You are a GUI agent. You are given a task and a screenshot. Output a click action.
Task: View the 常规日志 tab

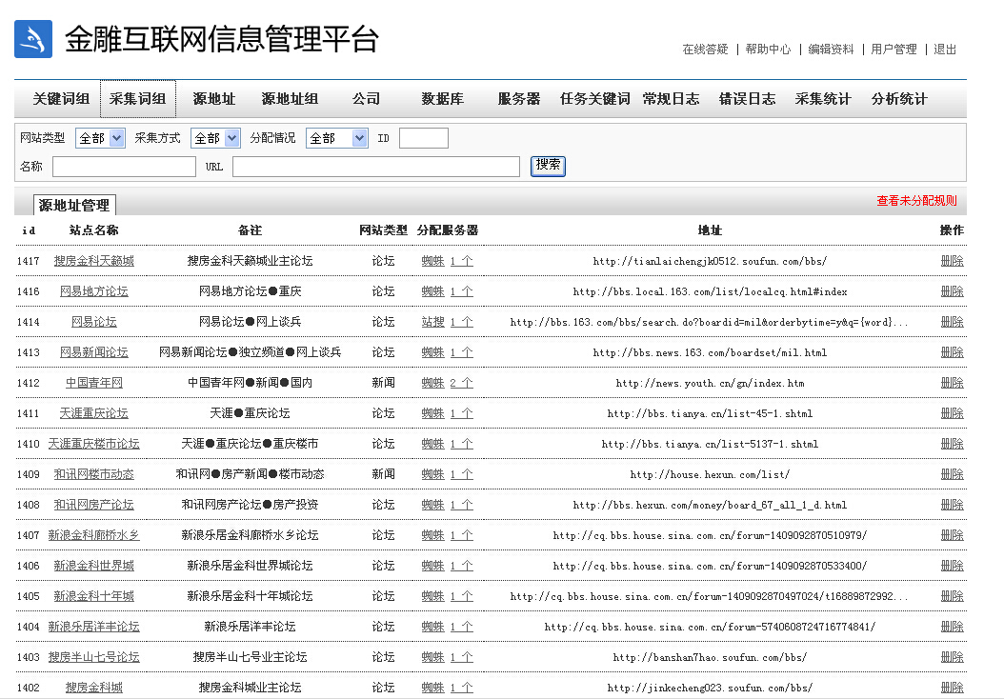[x=671, y=99]
